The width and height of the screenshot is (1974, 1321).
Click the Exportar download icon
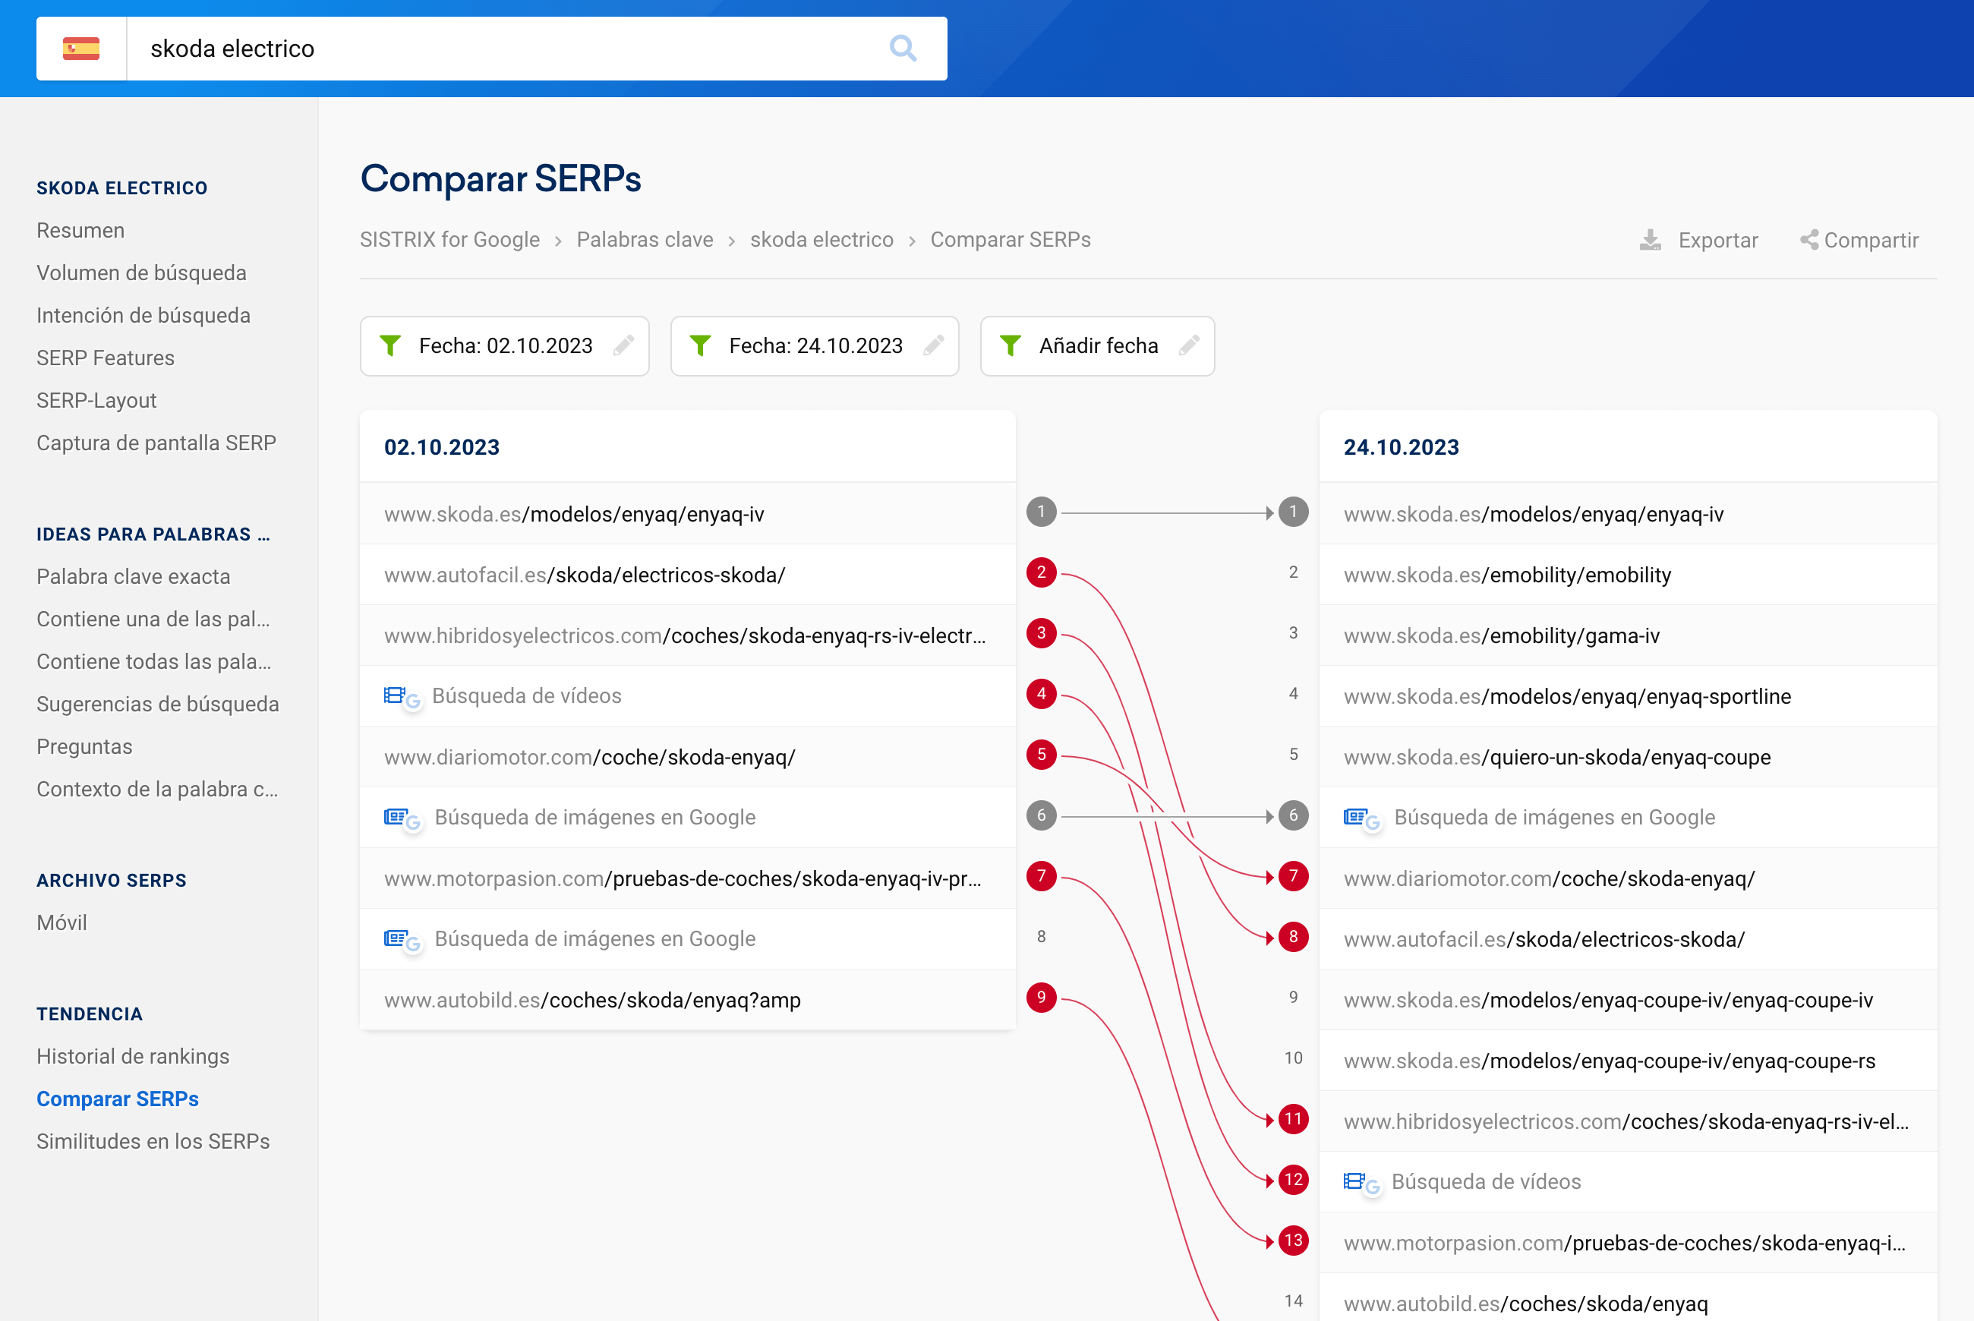point(1651,240)
